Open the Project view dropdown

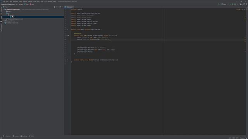[7, 7]
